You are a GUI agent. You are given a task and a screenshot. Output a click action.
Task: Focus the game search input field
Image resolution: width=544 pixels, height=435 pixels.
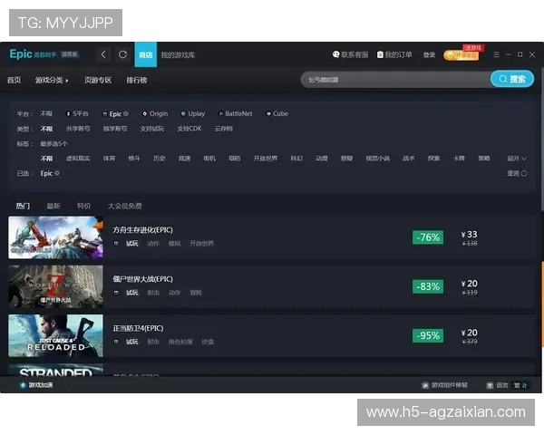click(x=395, y=80)
